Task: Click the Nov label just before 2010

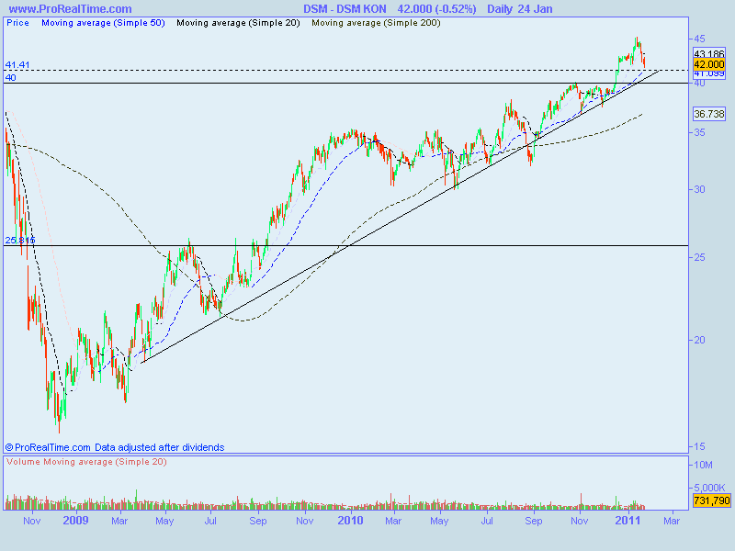Action: pos(305,521)
